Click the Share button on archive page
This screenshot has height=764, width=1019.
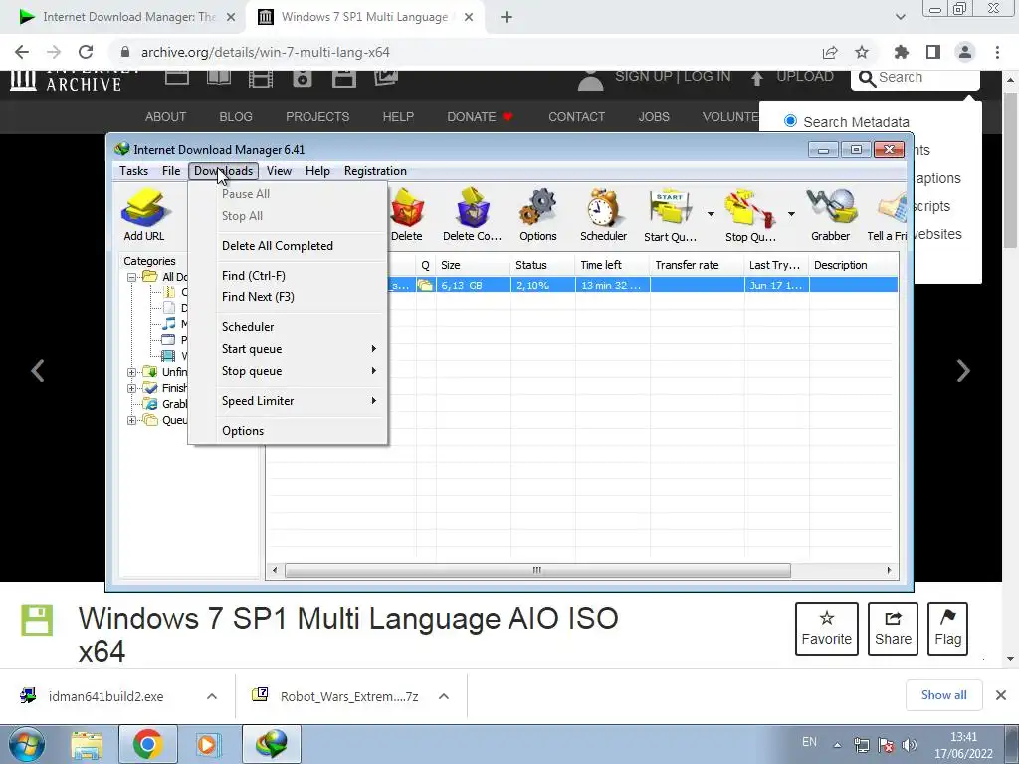[x=893, y=629]
